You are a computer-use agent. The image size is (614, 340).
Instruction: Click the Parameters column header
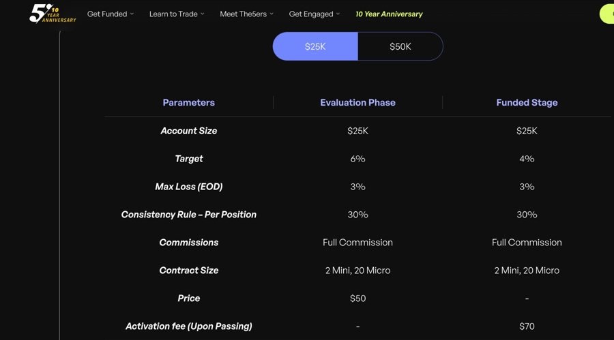click(188, 102)
